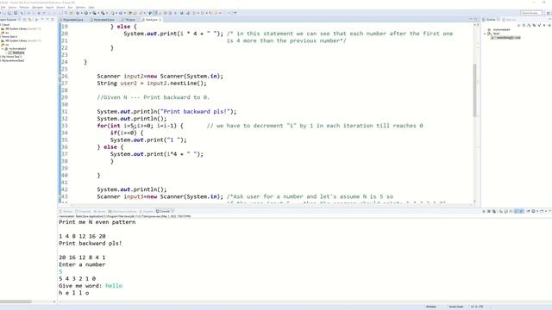This screenshot has width=552, height=310.
Task: Select Home Task 4 project in explorer
Action: coord(9,36)
